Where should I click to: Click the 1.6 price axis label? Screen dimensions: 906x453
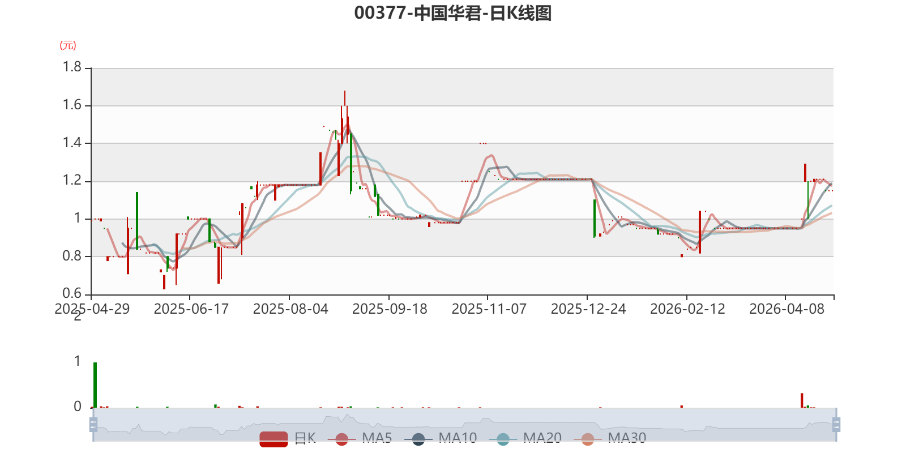pos(72,105)
